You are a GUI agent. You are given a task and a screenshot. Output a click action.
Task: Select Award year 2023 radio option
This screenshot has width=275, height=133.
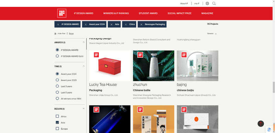pos(57,80)
